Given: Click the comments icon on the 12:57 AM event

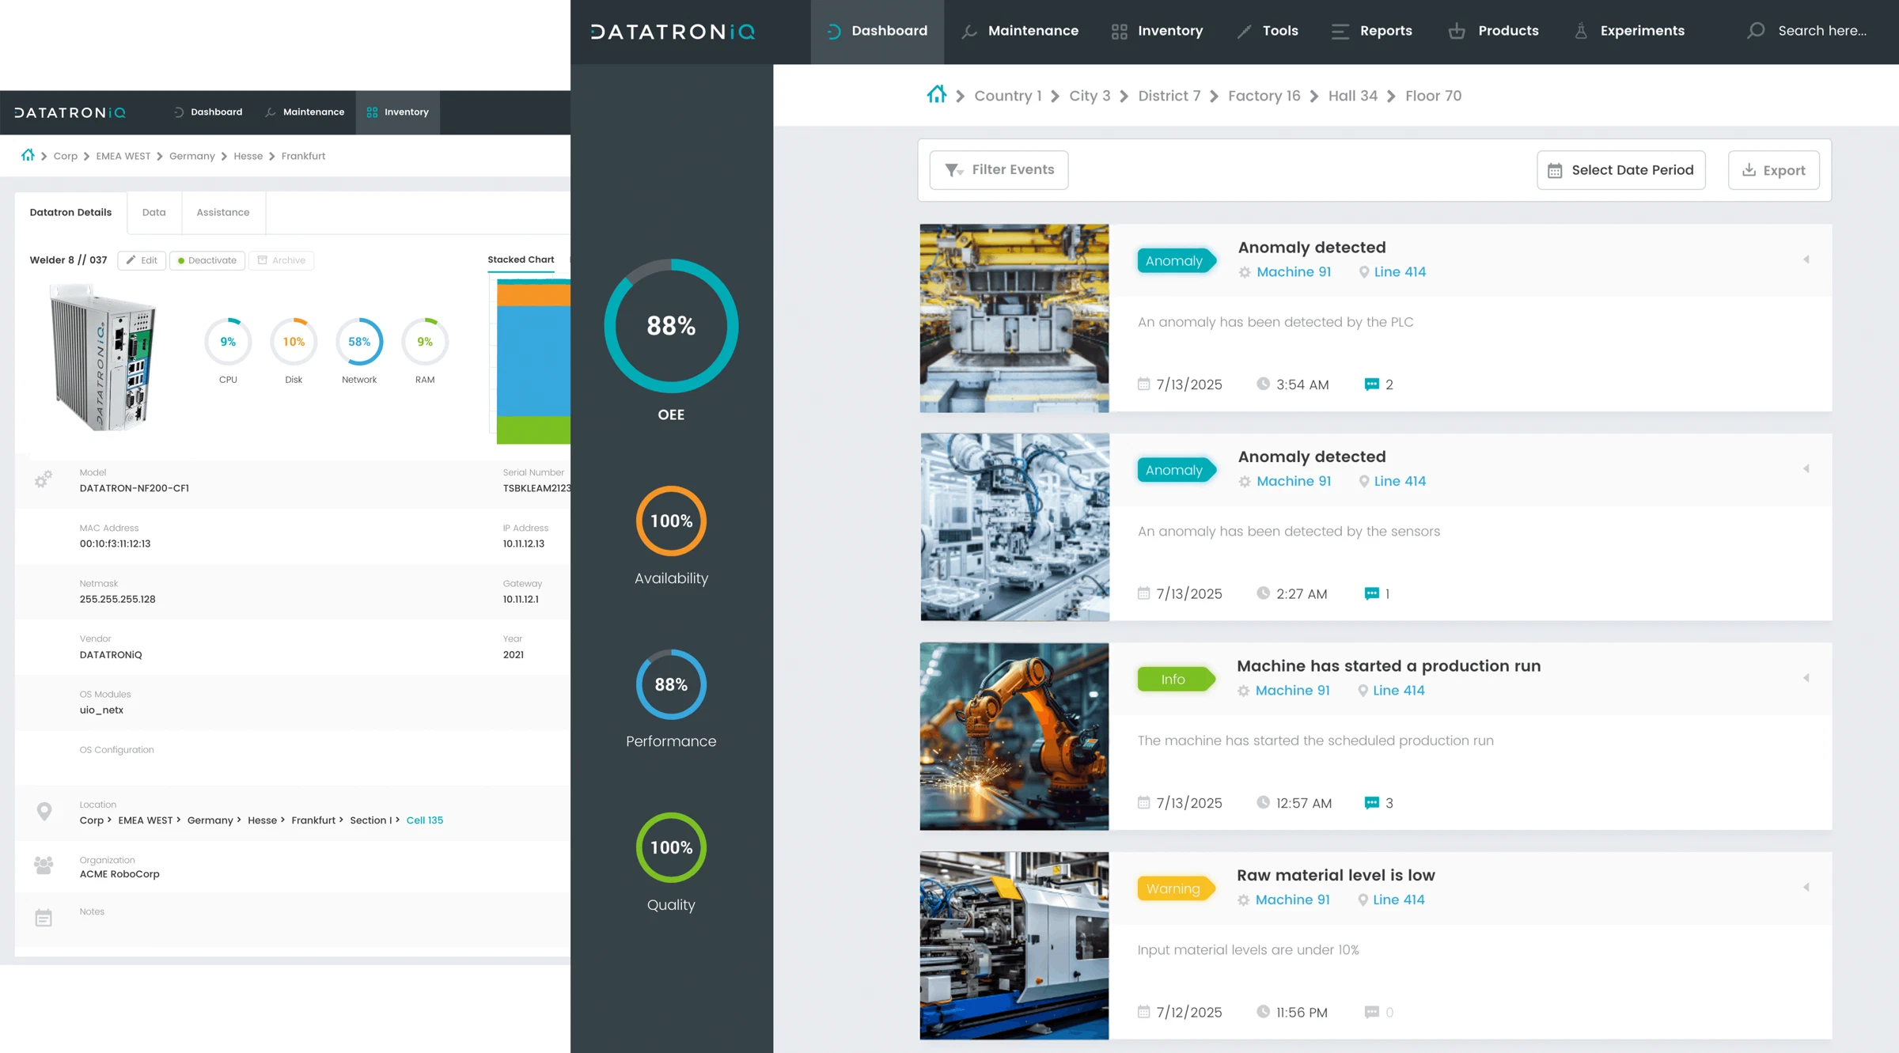Looking at the screenshot, I should (x=1372, y=803).
